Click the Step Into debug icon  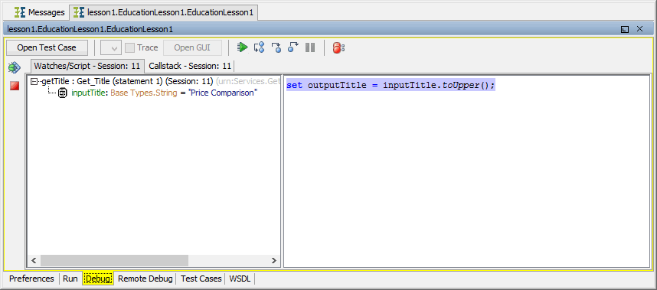coord(260,47)
